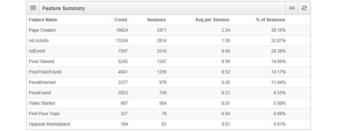The height and width of the screenshot is (131, 338).
Task: Click the table grid icon
Action: [x=33, y=8]
